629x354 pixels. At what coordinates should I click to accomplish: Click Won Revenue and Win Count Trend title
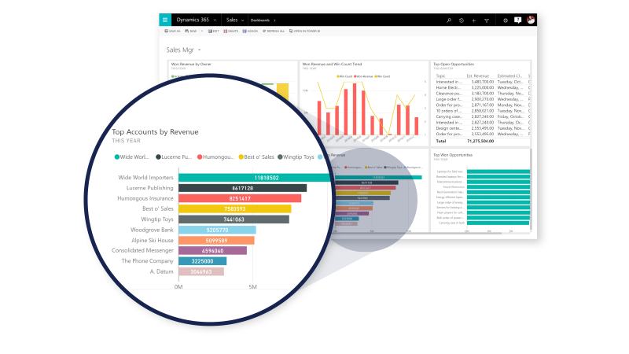[332, 65]
